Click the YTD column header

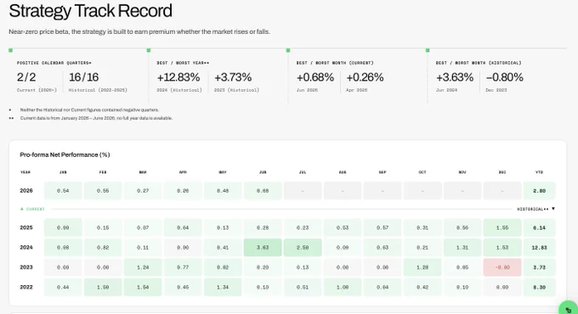point(539,172)
